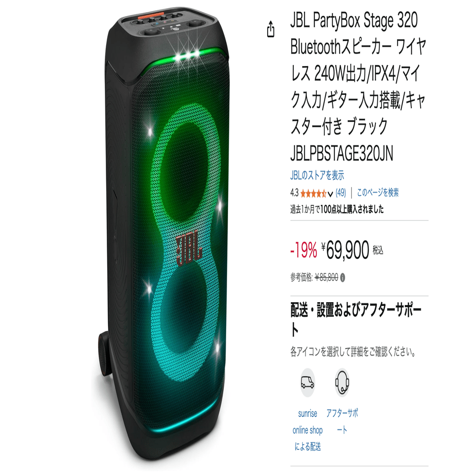Click the struck-through ¥85,800 reference price
Screen dimensions: 475x475
(x=327, y=277)
